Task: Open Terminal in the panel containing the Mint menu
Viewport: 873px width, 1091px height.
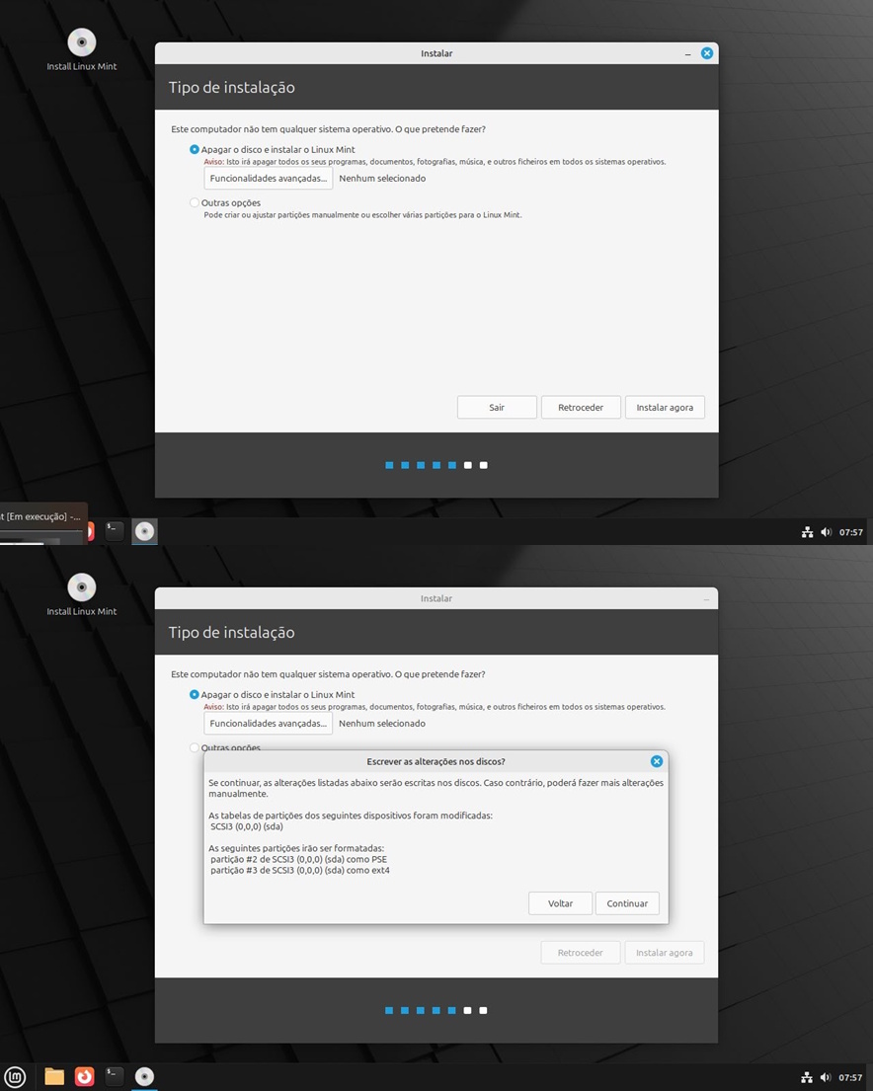Action: [x=115, y=1076]
